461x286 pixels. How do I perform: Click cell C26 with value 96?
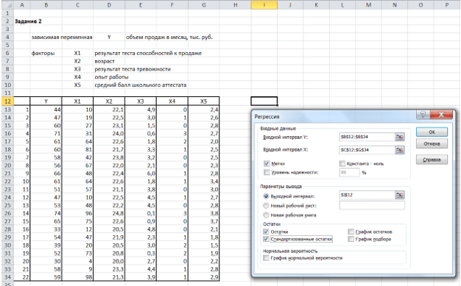pyautogui.click(x=77, y=213)
